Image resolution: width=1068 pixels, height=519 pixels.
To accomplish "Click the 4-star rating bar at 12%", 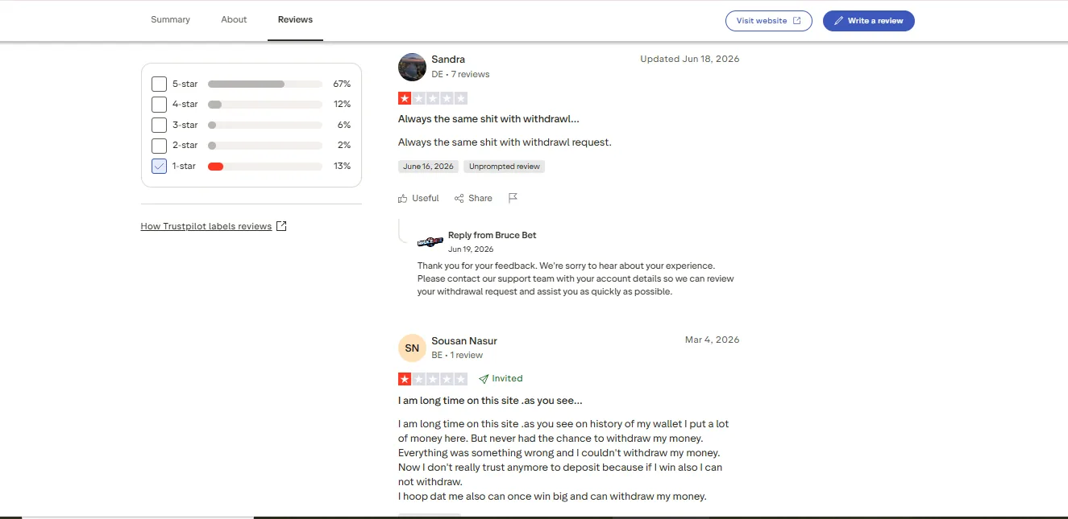I will [x=265, y=105].
